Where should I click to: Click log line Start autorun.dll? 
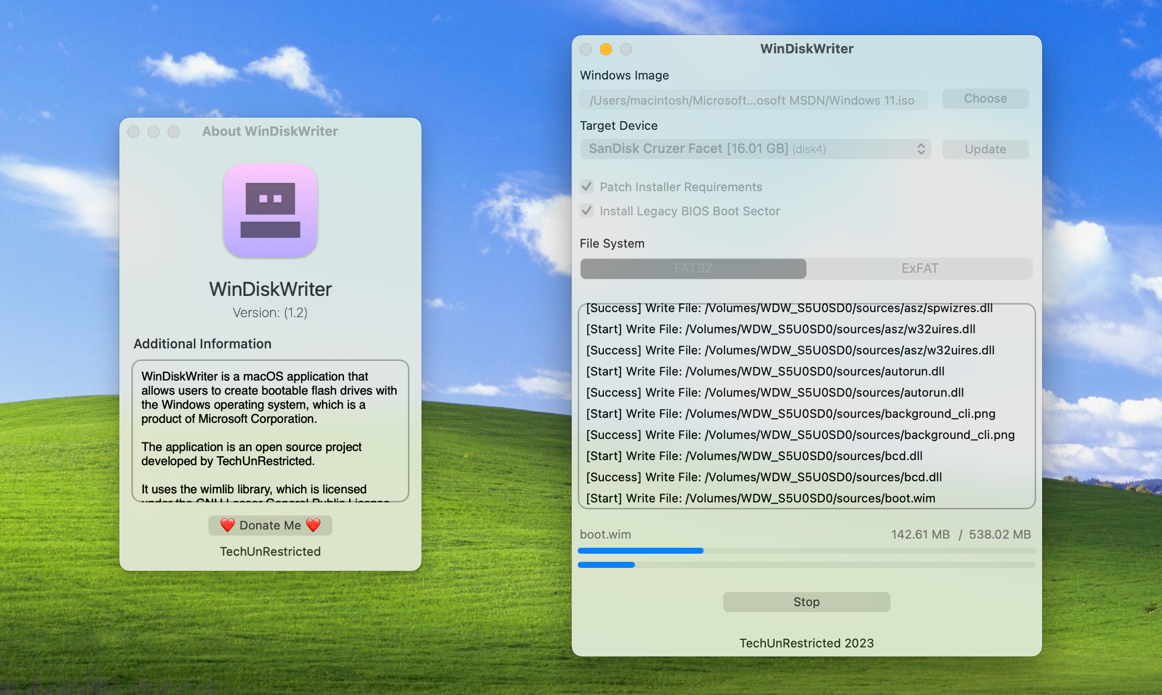[x=765, y=371]
